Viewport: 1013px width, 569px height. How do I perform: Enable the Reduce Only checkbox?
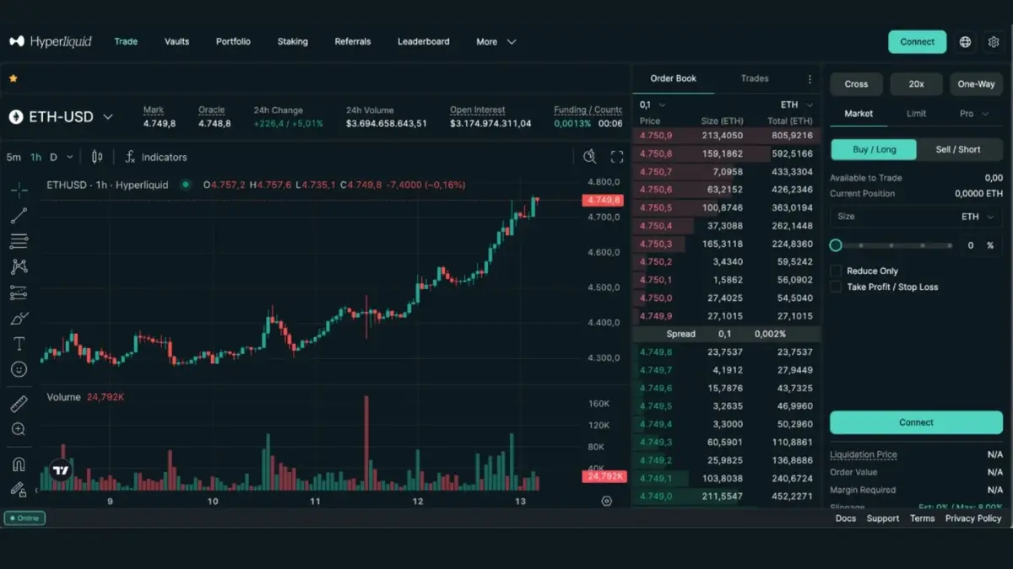tap(836, 271)
